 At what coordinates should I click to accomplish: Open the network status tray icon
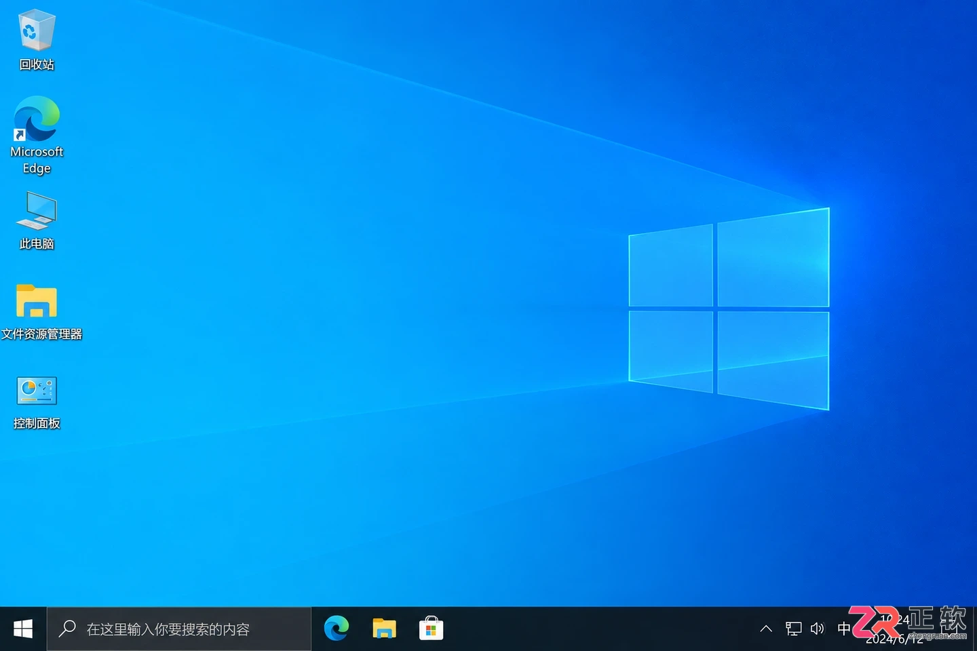793,629
